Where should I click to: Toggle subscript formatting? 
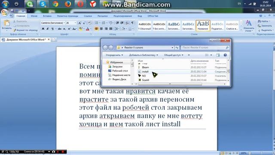coord(64,29)
